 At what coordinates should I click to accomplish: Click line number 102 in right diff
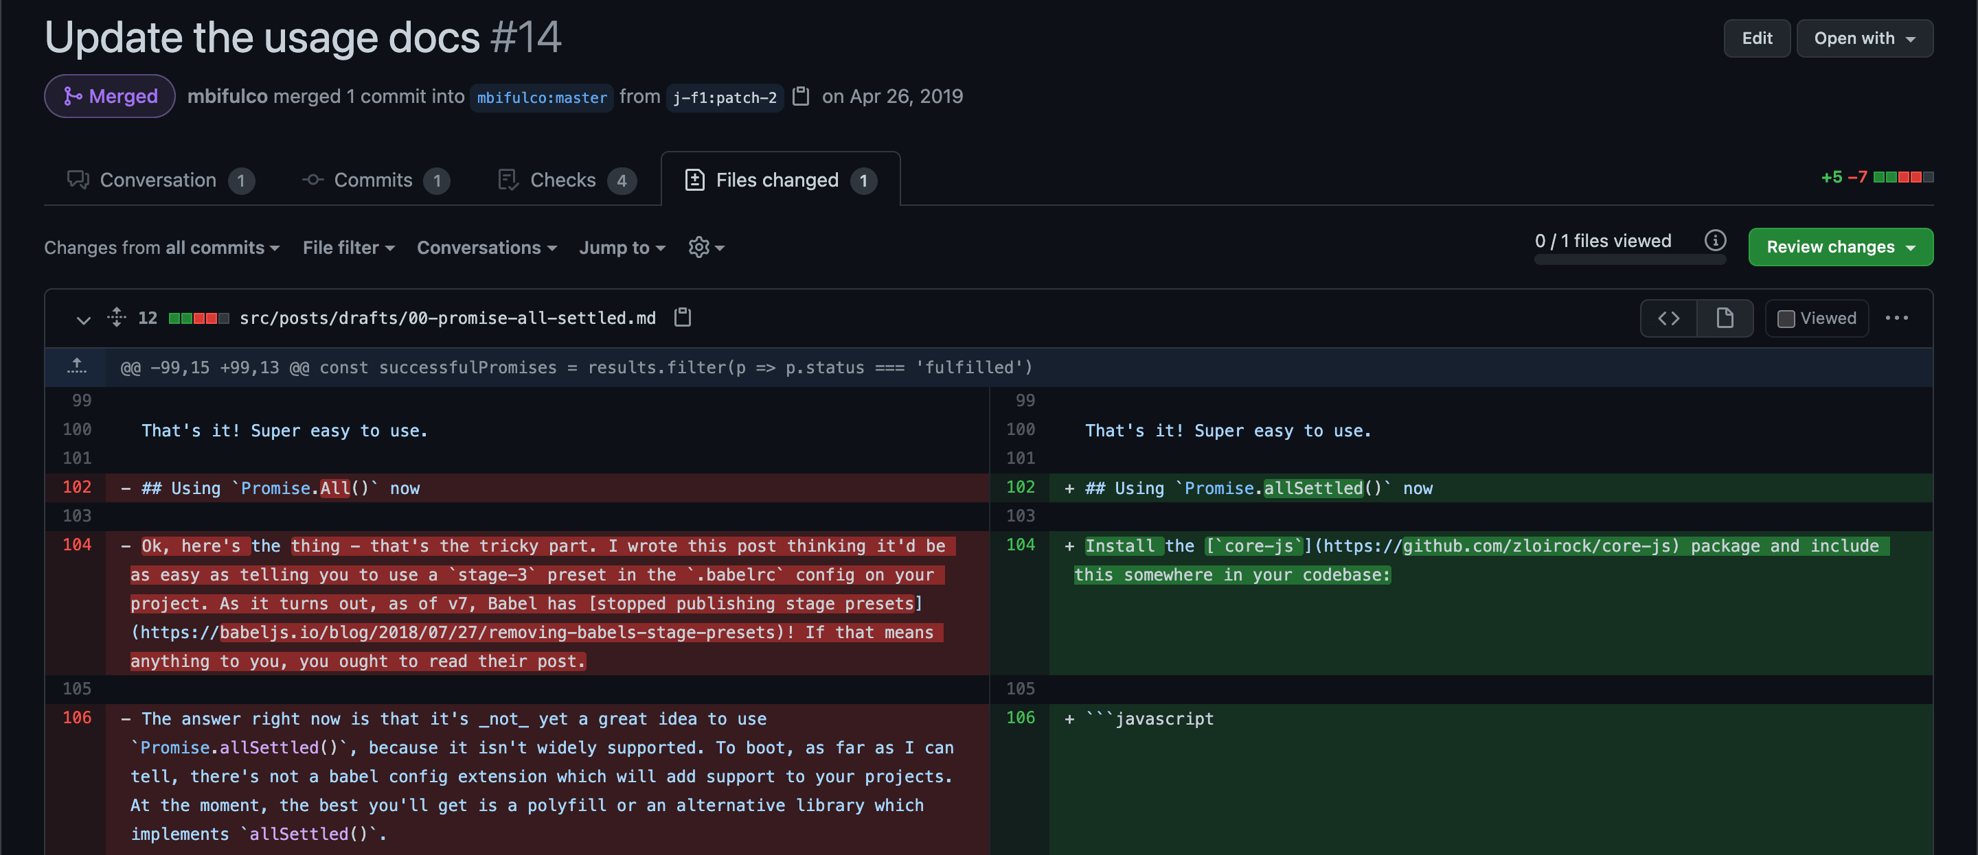point(1020,487)
